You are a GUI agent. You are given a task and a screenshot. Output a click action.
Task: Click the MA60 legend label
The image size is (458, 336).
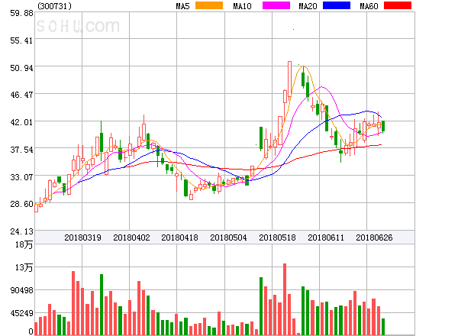point(369,6)
